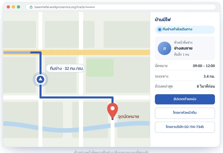
Task: Click the green maximize window button
Action: (x=18, y=7)
